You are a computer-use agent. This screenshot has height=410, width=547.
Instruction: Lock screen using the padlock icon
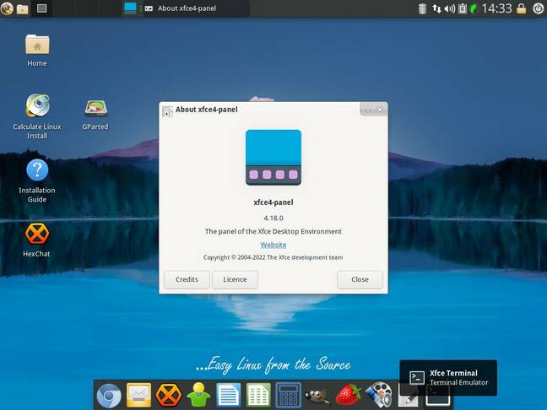(521, 8)
